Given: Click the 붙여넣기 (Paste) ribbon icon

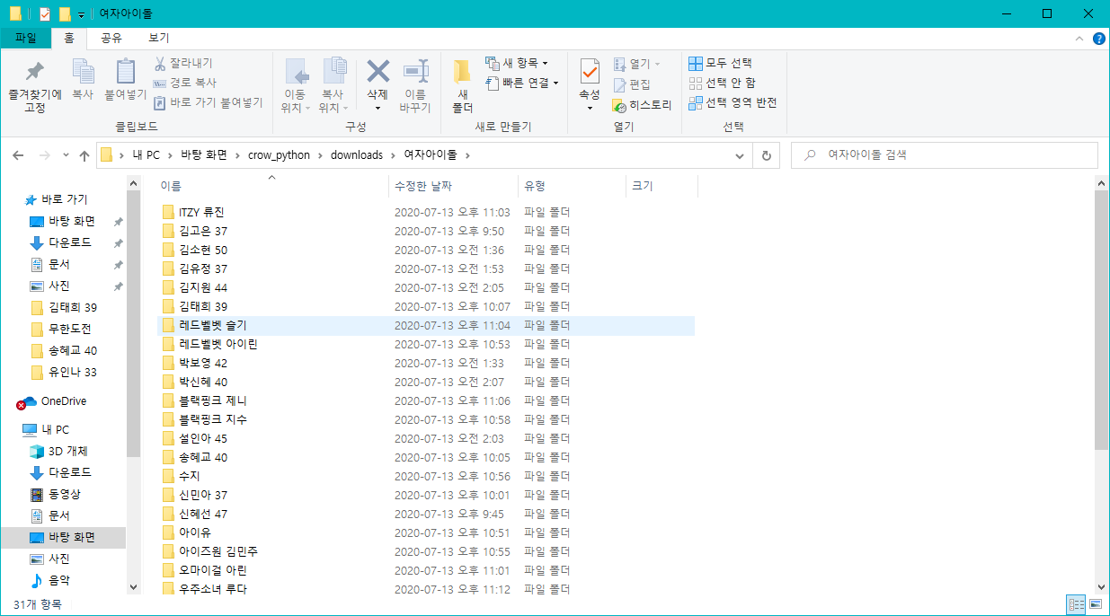Looking at the screenshot, I should 125,78.
